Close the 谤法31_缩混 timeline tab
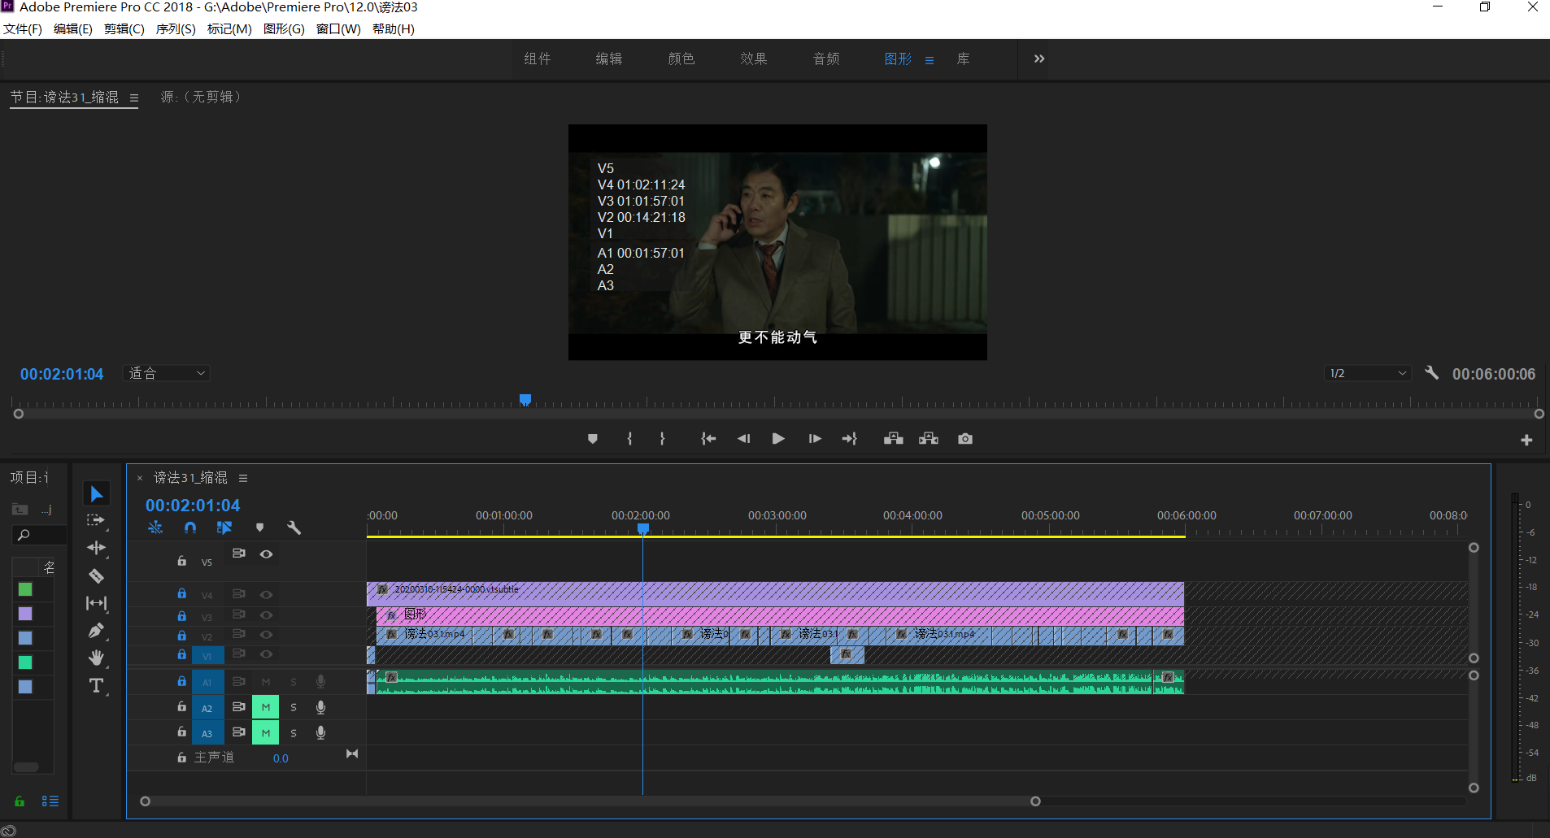 pos(140,478)
